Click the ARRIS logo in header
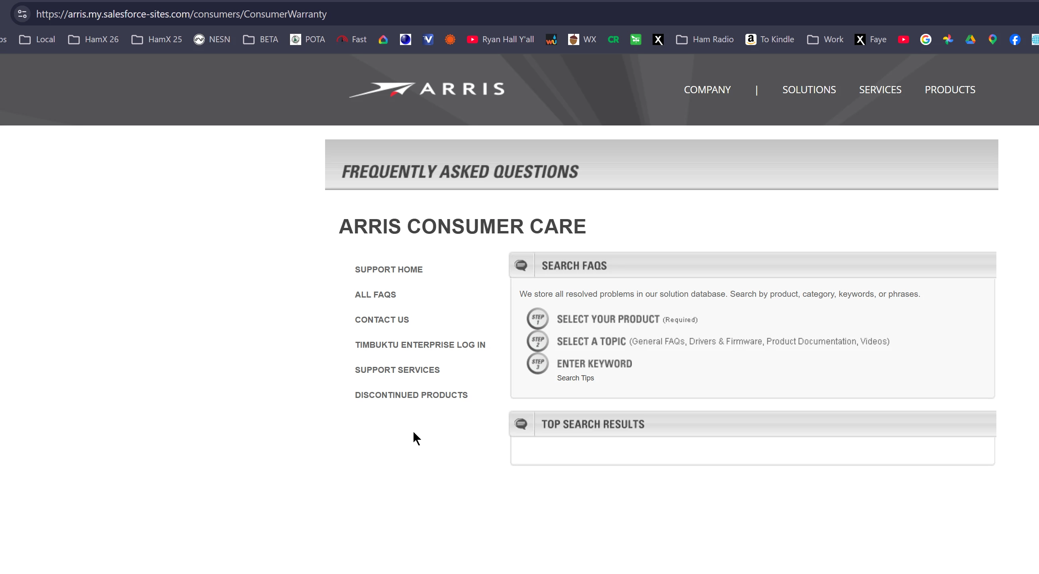 (427, 89)
